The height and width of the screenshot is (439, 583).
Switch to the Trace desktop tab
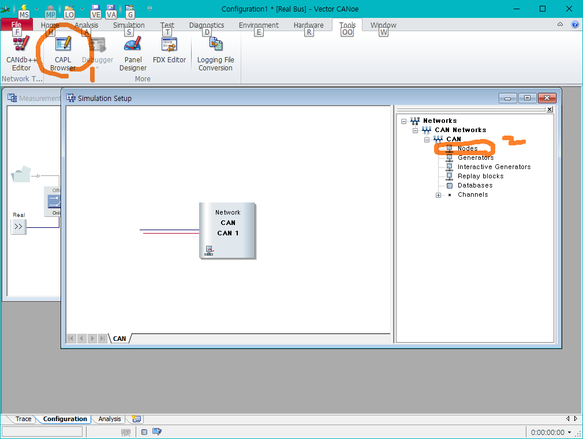pos(24,419)
